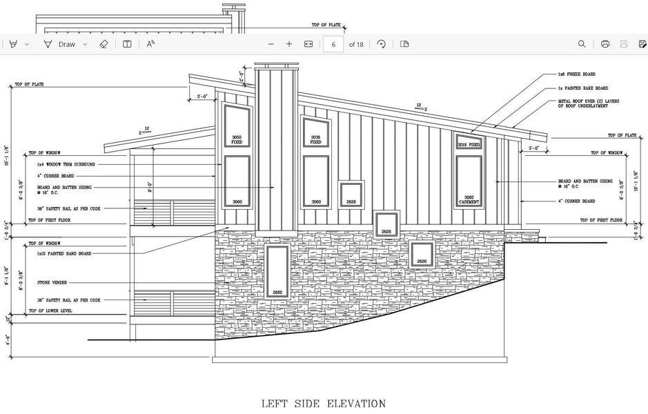Click the page number input showing 6
This screenshot has width=648, height=414.
click(333, 43)
